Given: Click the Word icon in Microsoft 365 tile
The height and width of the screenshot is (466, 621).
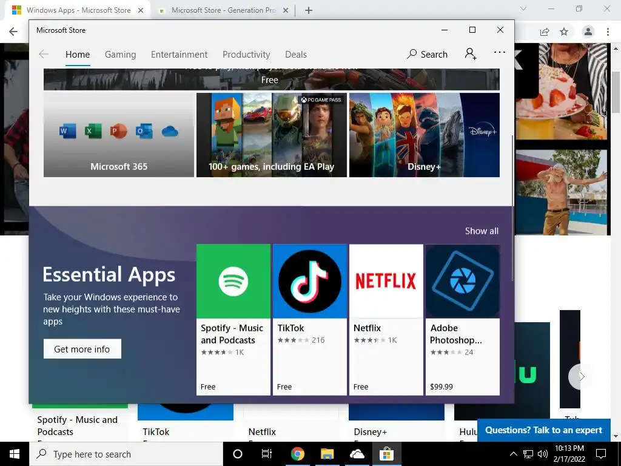Looking at the screenshot, I should 67,131.
